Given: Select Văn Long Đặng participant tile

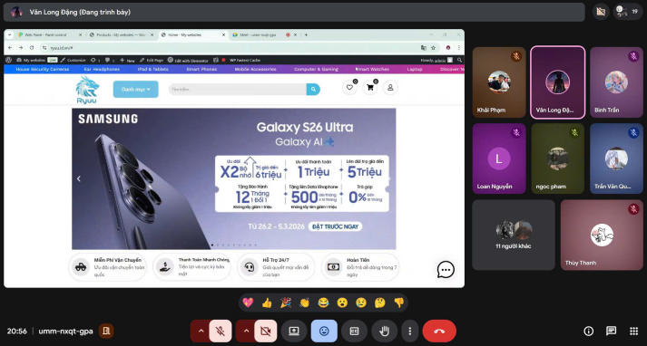Looking at the screenshot, I should tap(557, 82).
